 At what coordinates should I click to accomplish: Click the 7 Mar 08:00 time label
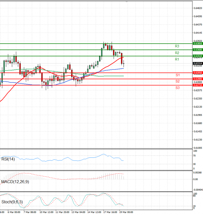30,212
